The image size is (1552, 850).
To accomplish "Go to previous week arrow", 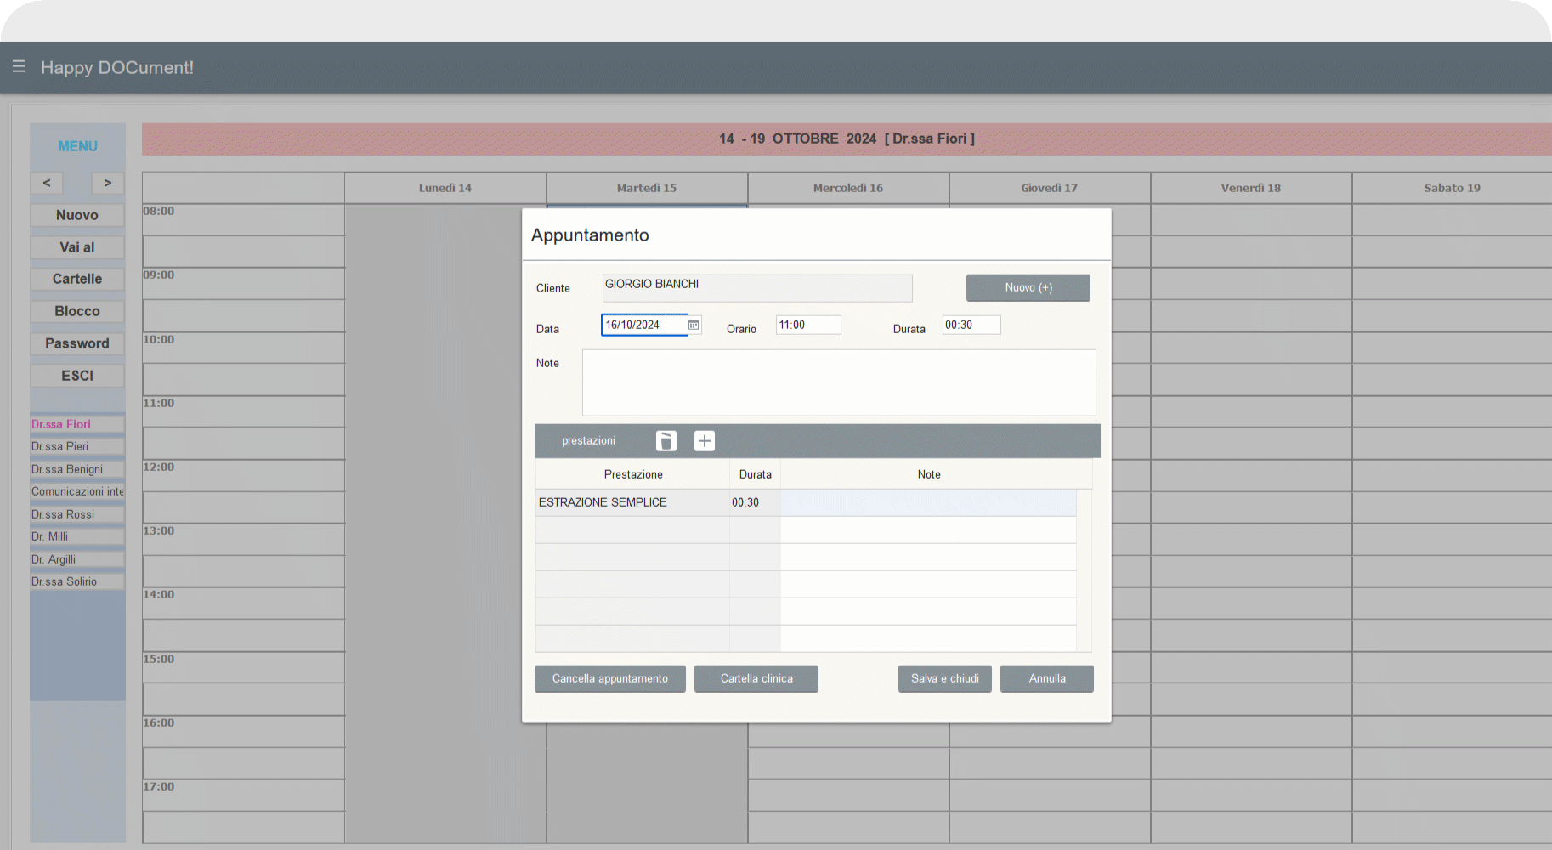I will pyautogui.click(x=47, y=183).
